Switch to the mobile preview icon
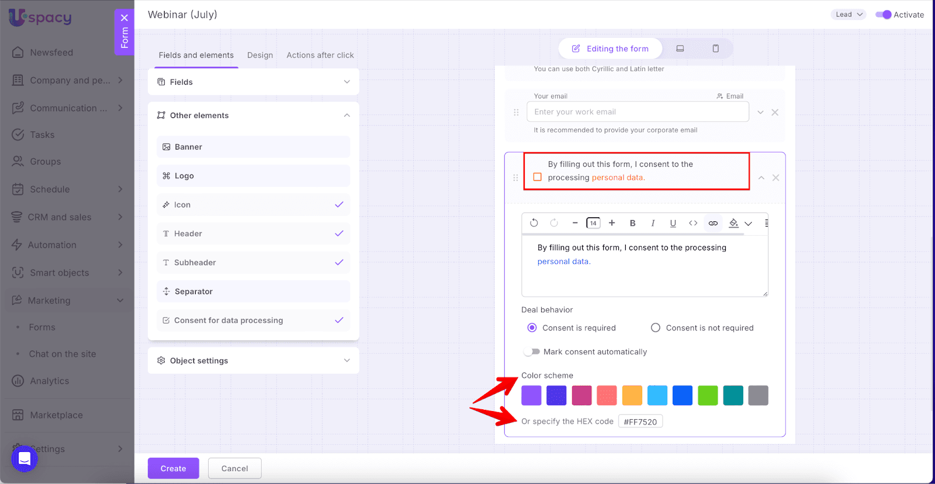The width and height of the screenshot is (935, 484). [x=715, y=48]
